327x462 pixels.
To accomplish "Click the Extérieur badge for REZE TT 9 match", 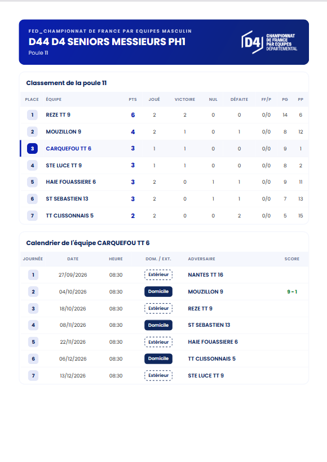I will pyautogui.click(x=158, y=309).
